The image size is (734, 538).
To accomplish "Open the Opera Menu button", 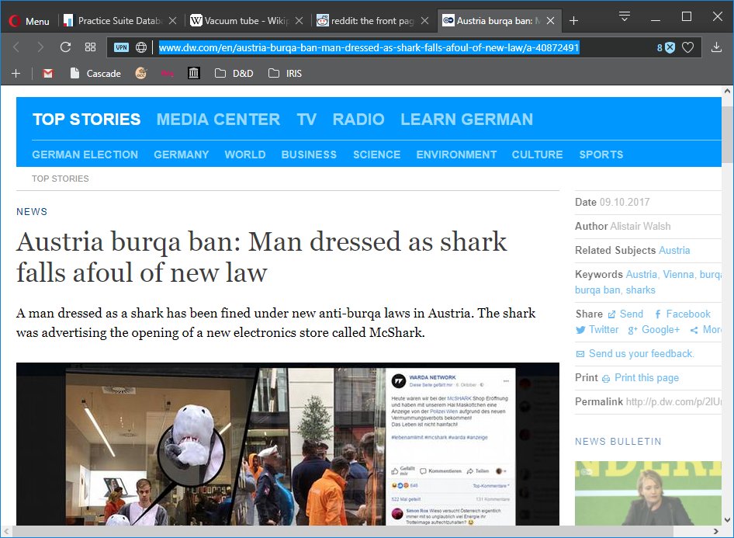I will [x=29, y=21].
